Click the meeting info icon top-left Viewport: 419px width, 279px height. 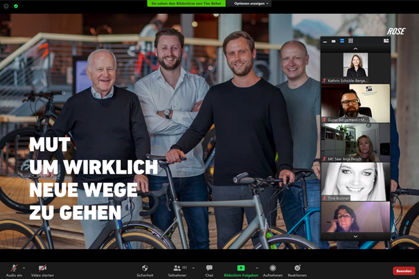click(x=6, y=6)
